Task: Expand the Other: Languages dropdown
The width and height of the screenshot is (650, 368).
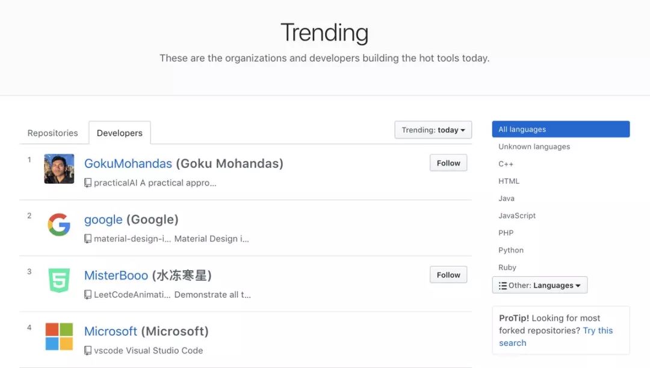Action: (539, 285)
